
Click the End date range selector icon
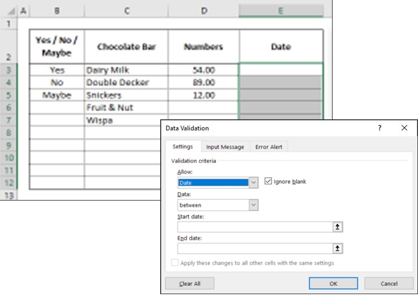click(x=338, y=248)
